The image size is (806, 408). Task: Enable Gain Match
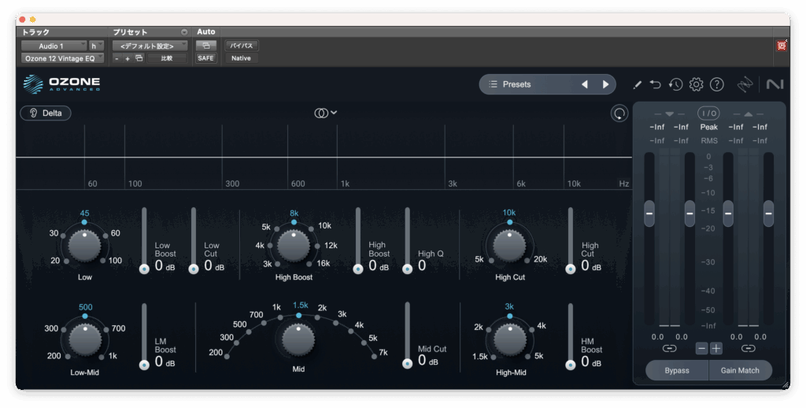(x=739, y=370)
